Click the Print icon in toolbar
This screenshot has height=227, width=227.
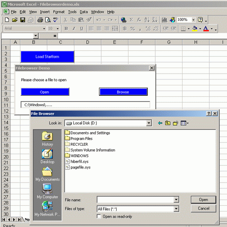tap(40, 20)
